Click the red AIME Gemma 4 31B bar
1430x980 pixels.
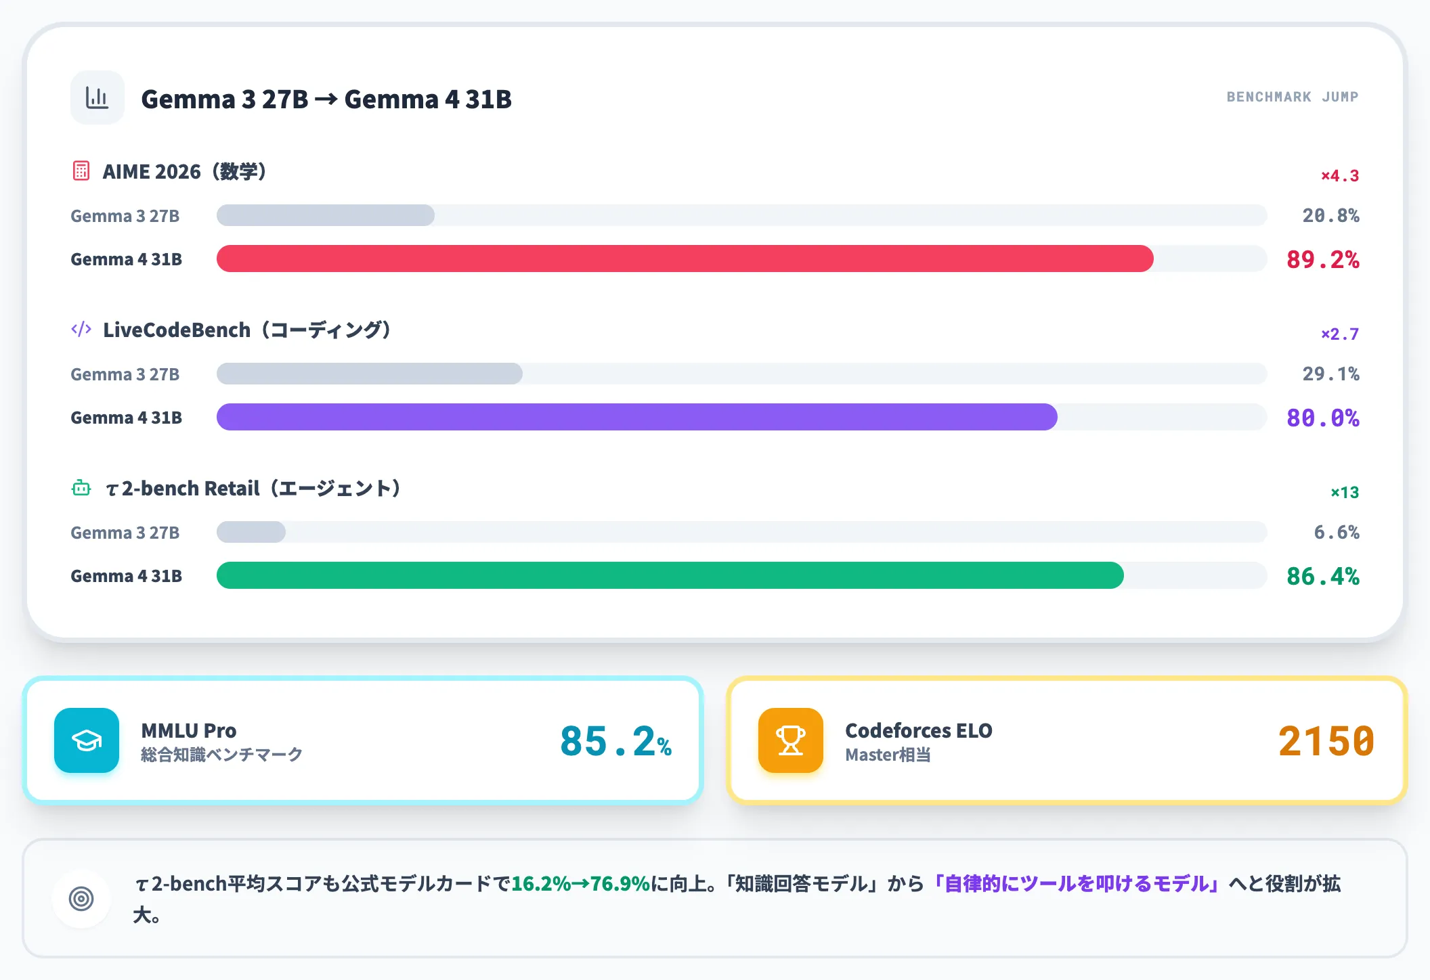(x=685, y=259)
